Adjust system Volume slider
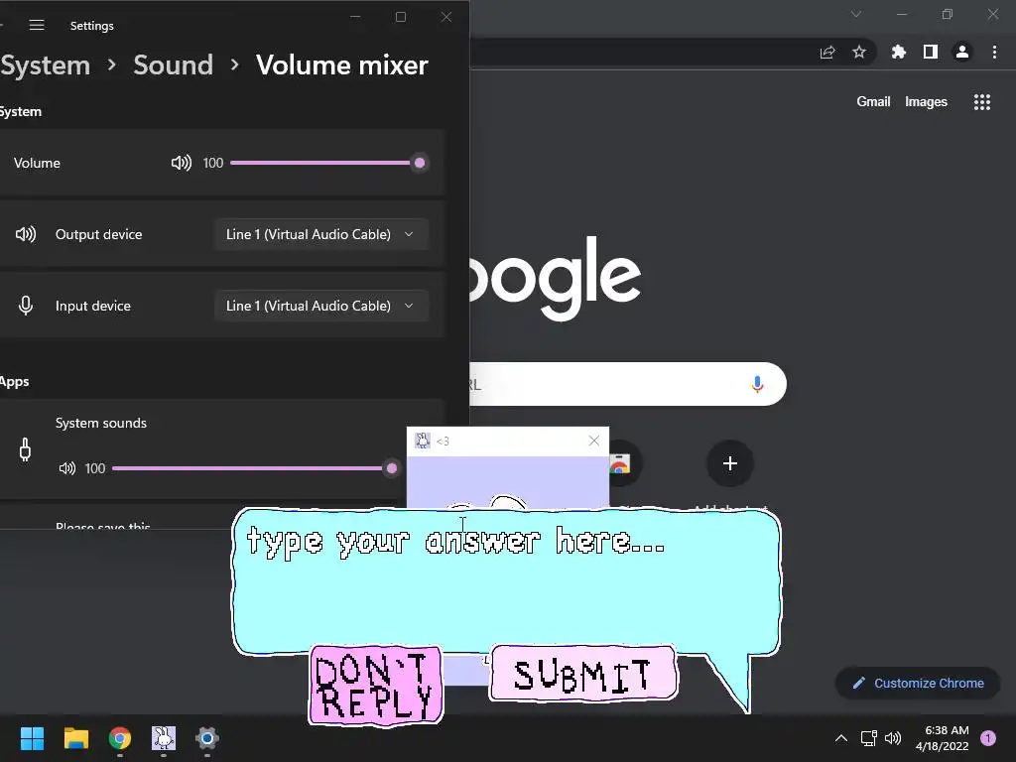1016x762 pixels. tap(327, 163)
